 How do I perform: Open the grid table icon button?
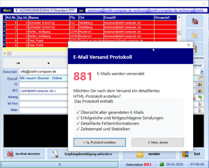coord(194,35)
